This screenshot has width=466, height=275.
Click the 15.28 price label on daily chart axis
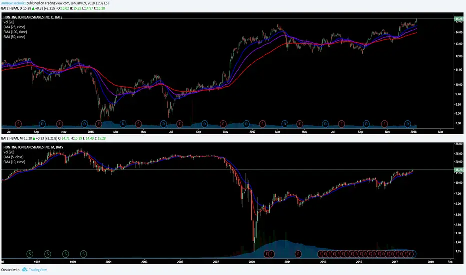click(459, 19)
